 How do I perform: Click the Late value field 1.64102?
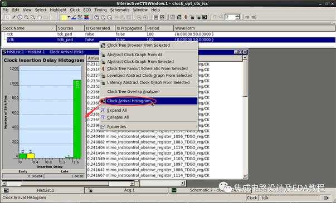pyautogui.click(x=65, y=176)
